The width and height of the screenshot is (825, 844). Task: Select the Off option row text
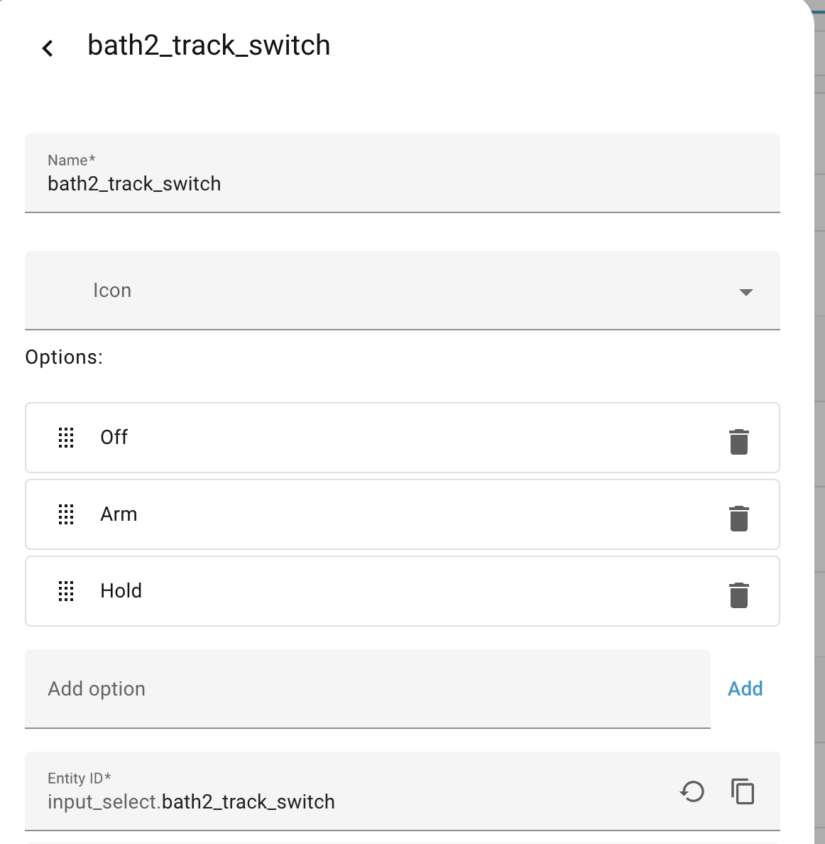(114, 438)
